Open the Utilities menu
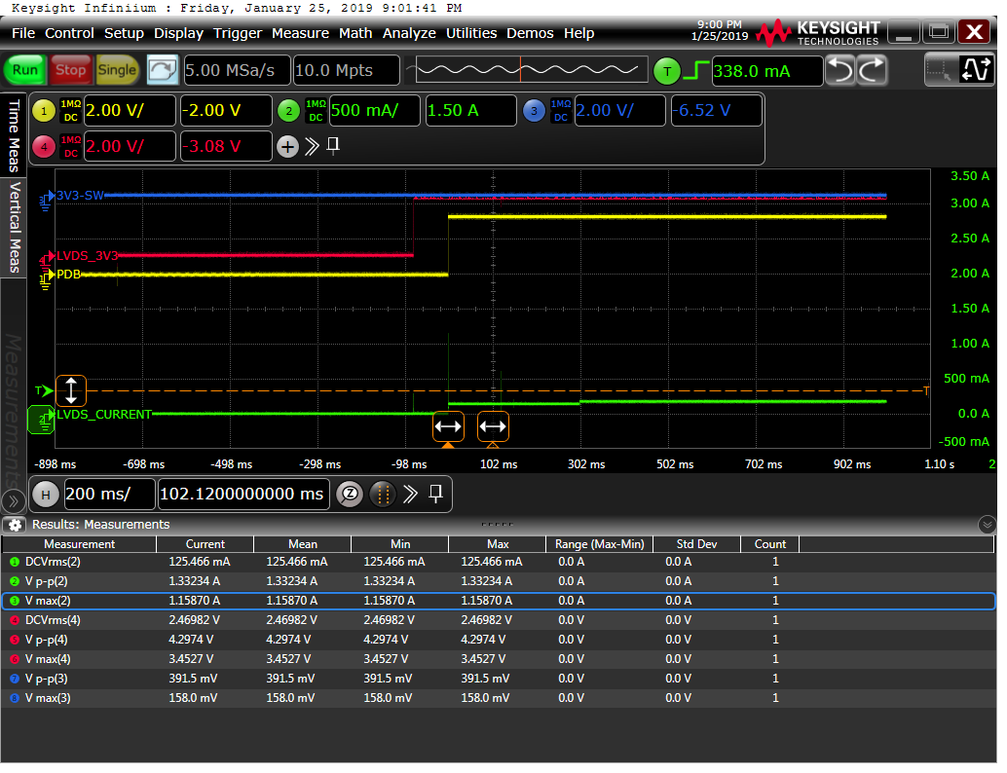Screen dimensions: 1007x773 click(x=471, y=33)
